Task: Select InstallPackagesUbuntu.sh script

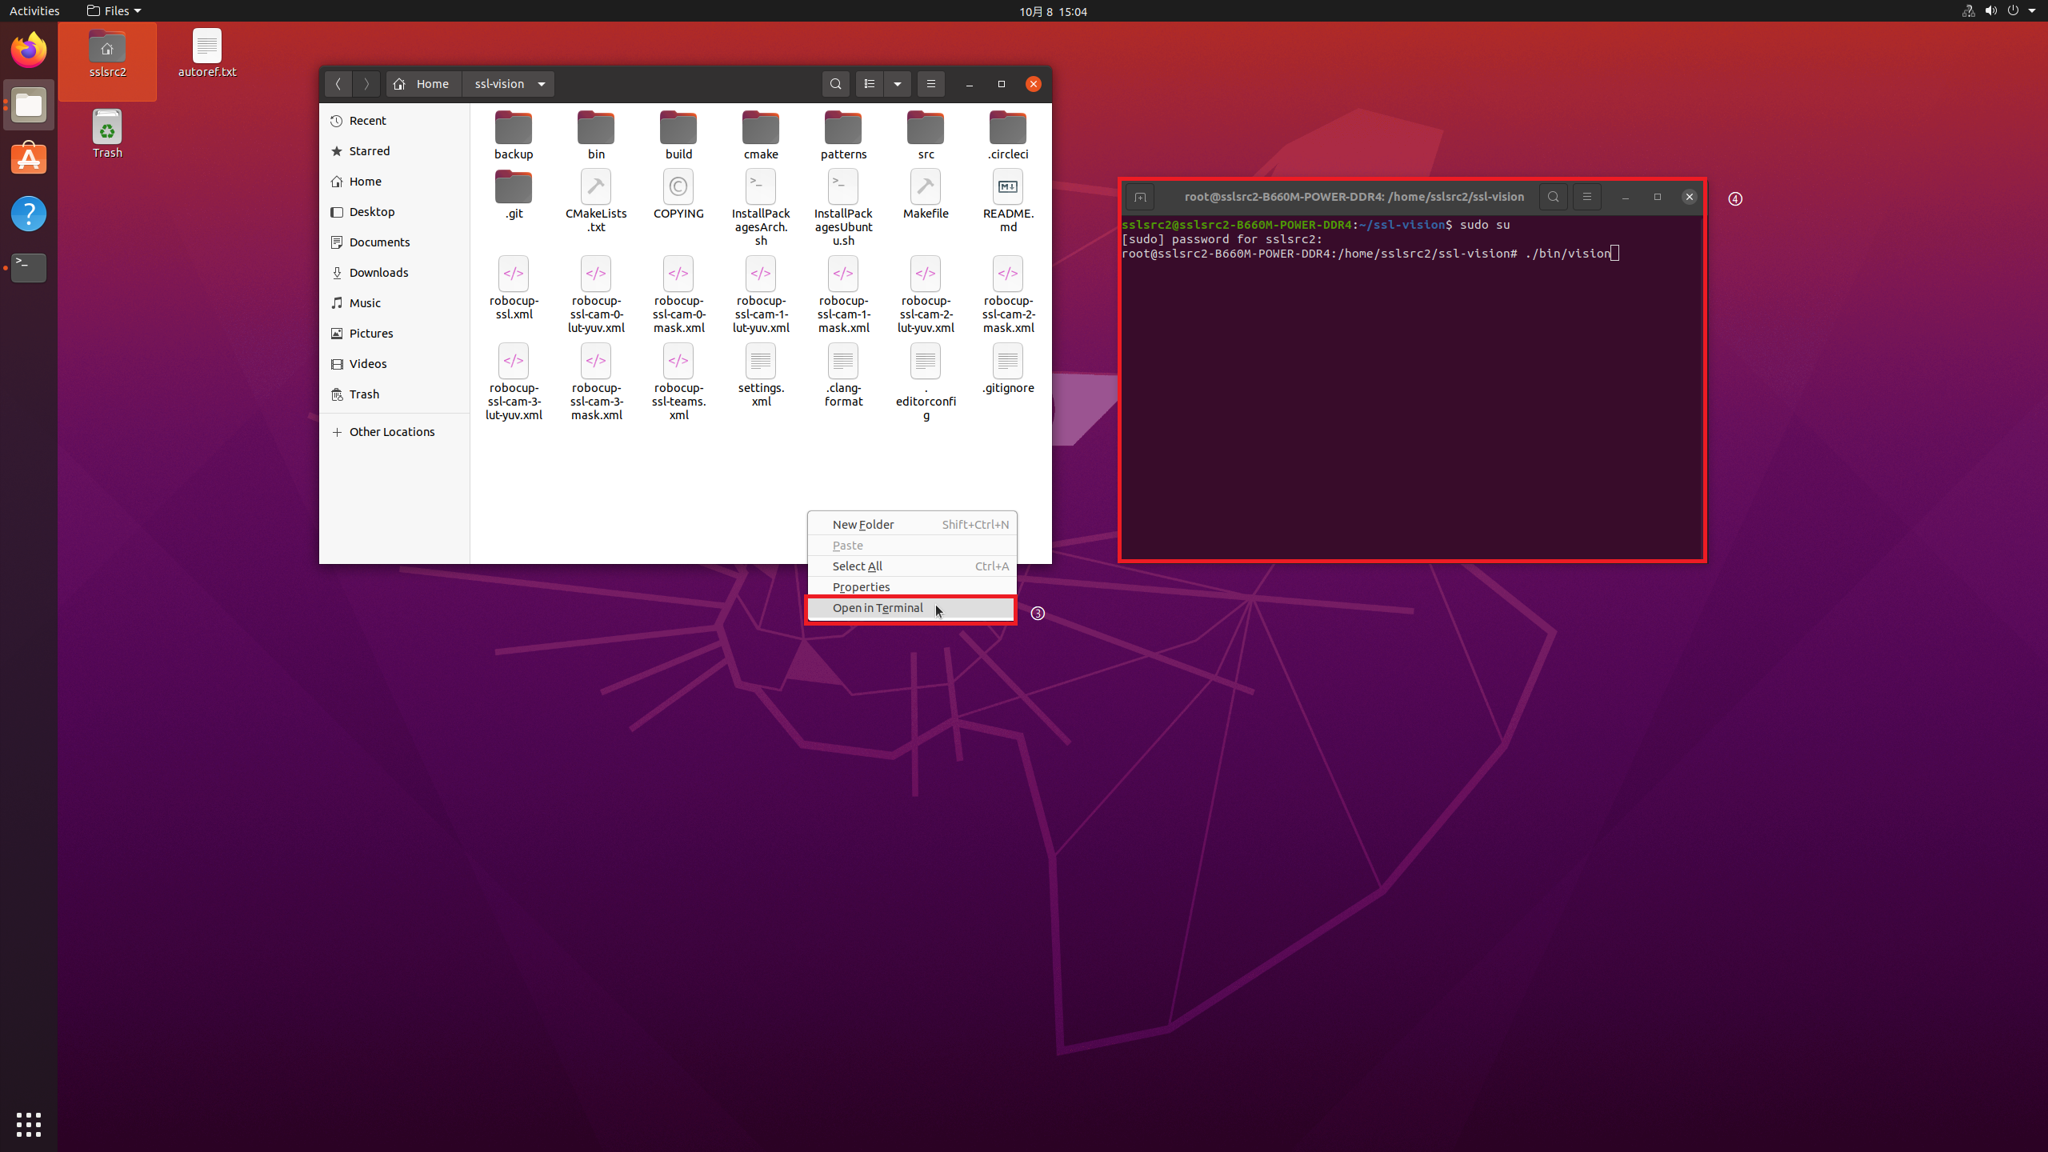Action: 843,208
